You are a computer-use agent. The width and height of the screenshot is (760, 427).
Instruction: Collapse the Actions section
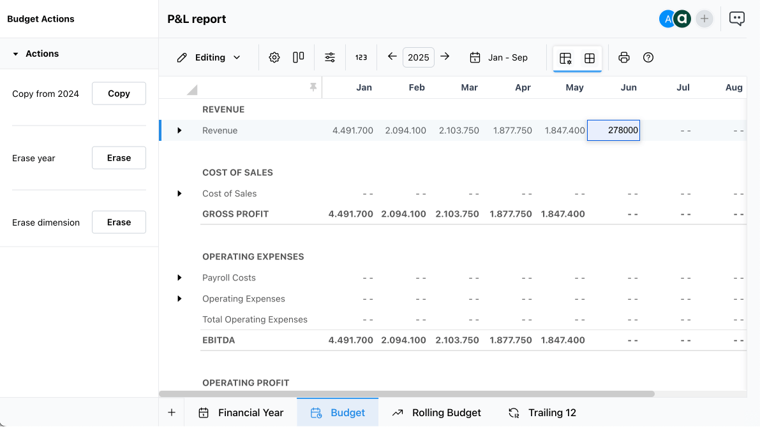(16, 54)
